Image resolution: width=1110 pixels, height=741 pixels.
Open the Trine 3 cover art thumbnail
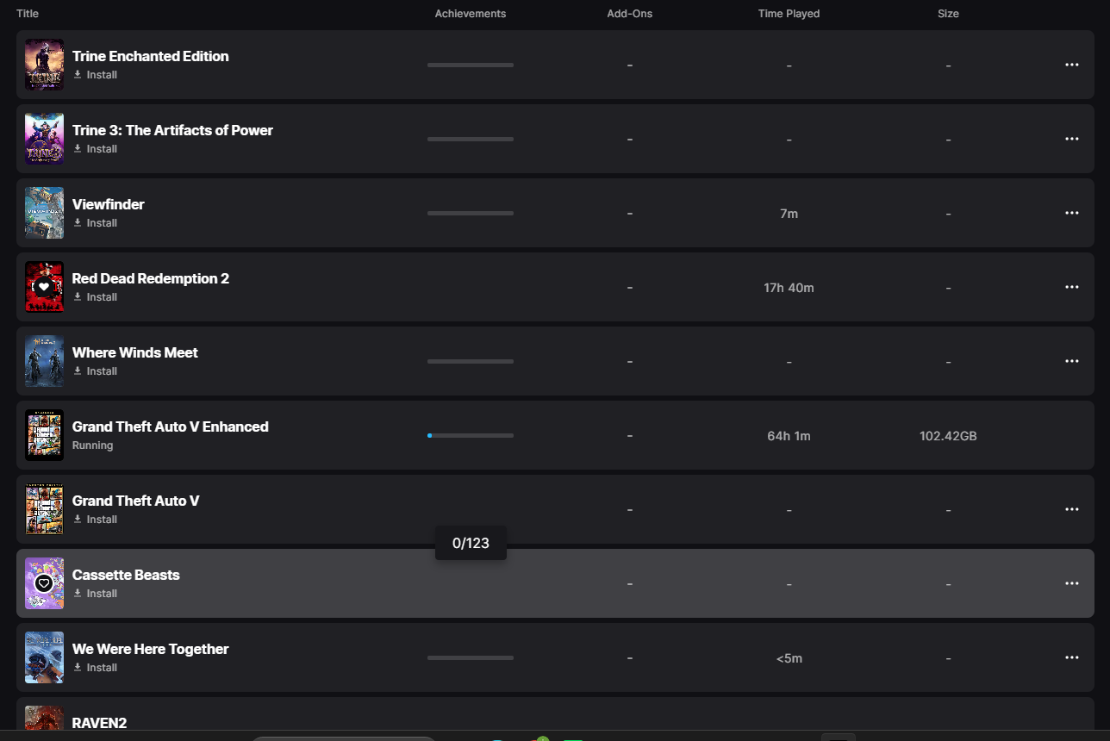[44, 139]
